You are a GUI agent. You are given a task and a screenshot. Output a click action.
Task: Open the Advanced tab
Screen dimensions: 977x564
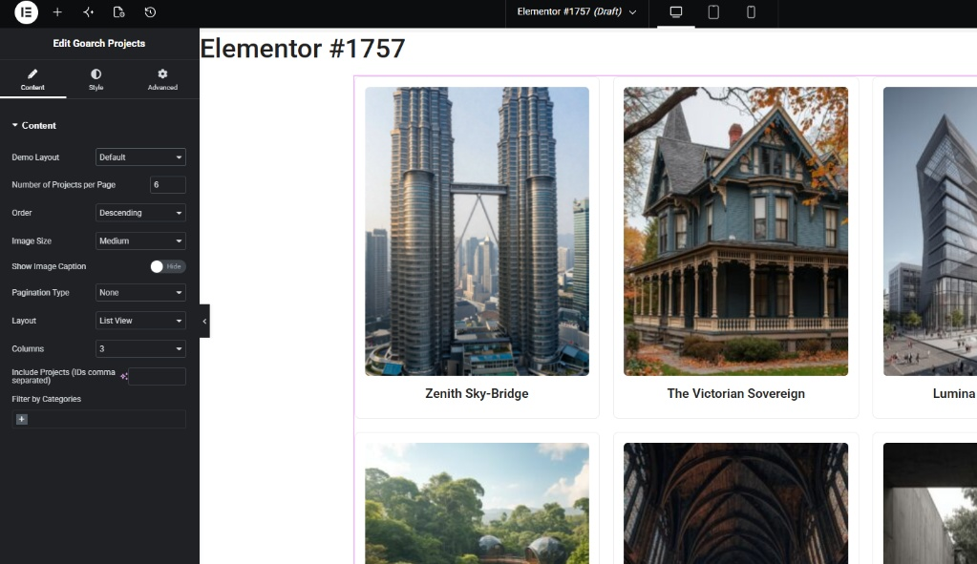(162, 79)
